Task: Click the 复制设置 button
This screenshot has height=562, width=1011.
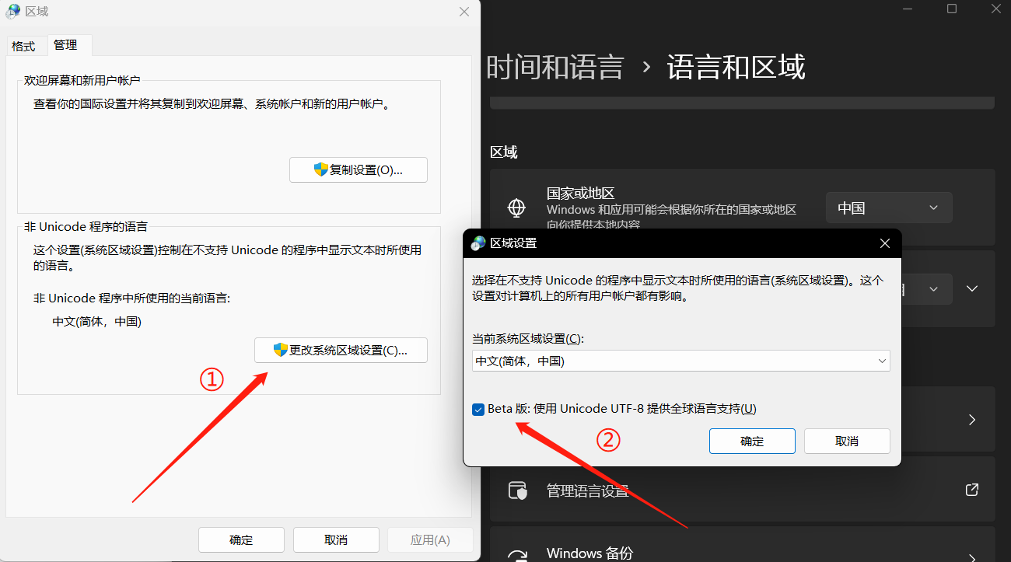Action: (x=359, y=169)
